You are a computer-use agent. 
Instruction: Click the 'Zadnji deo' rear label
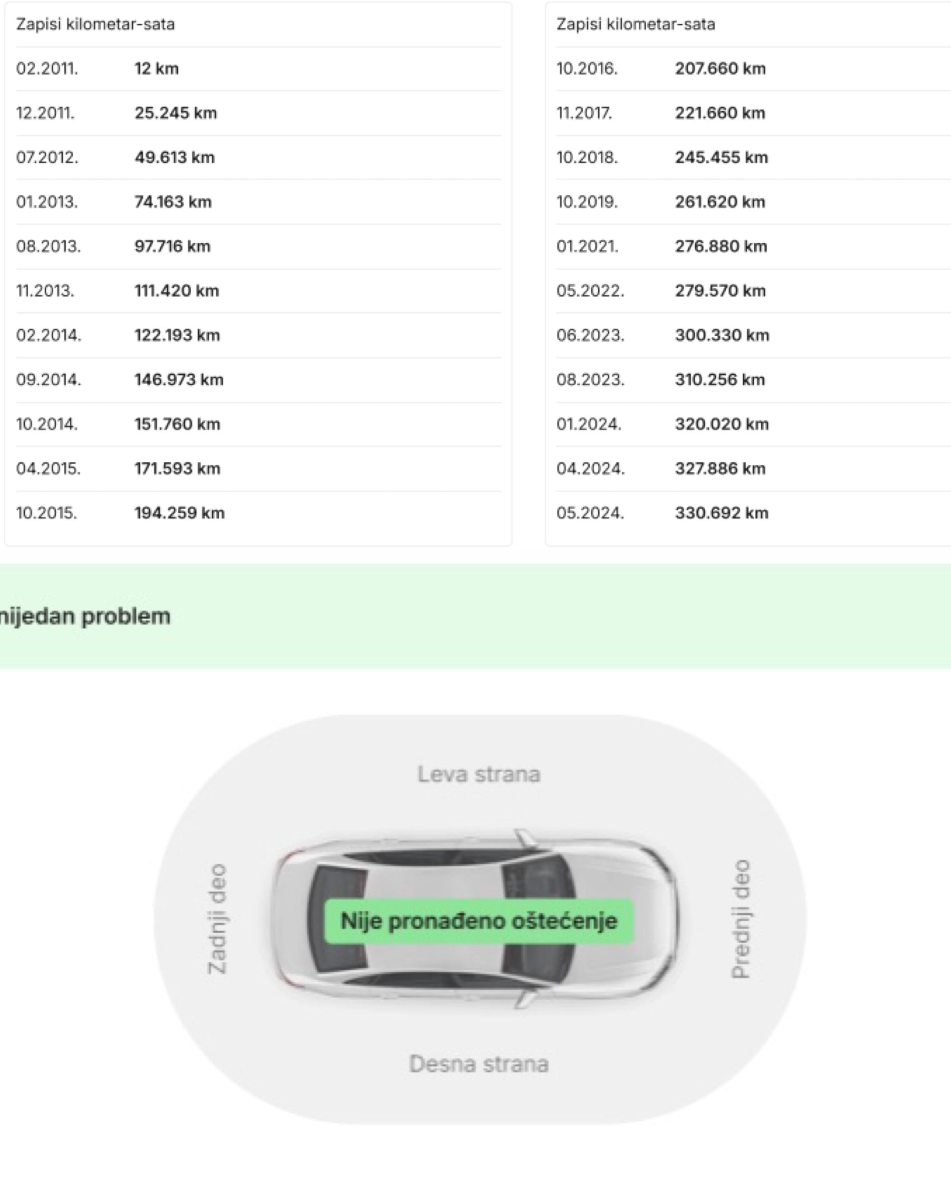coord(217,919)
